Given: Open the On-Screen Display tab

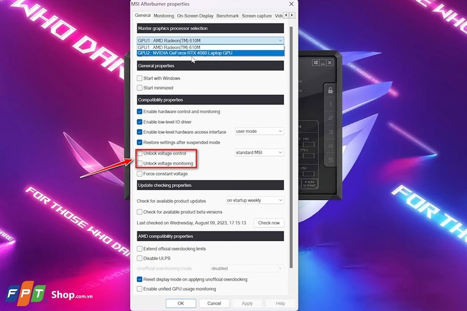Looking at the screenshot, I should pyautogui.click(x=195, y=16).
